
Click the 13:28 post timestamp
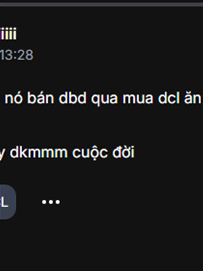(17, 55)
